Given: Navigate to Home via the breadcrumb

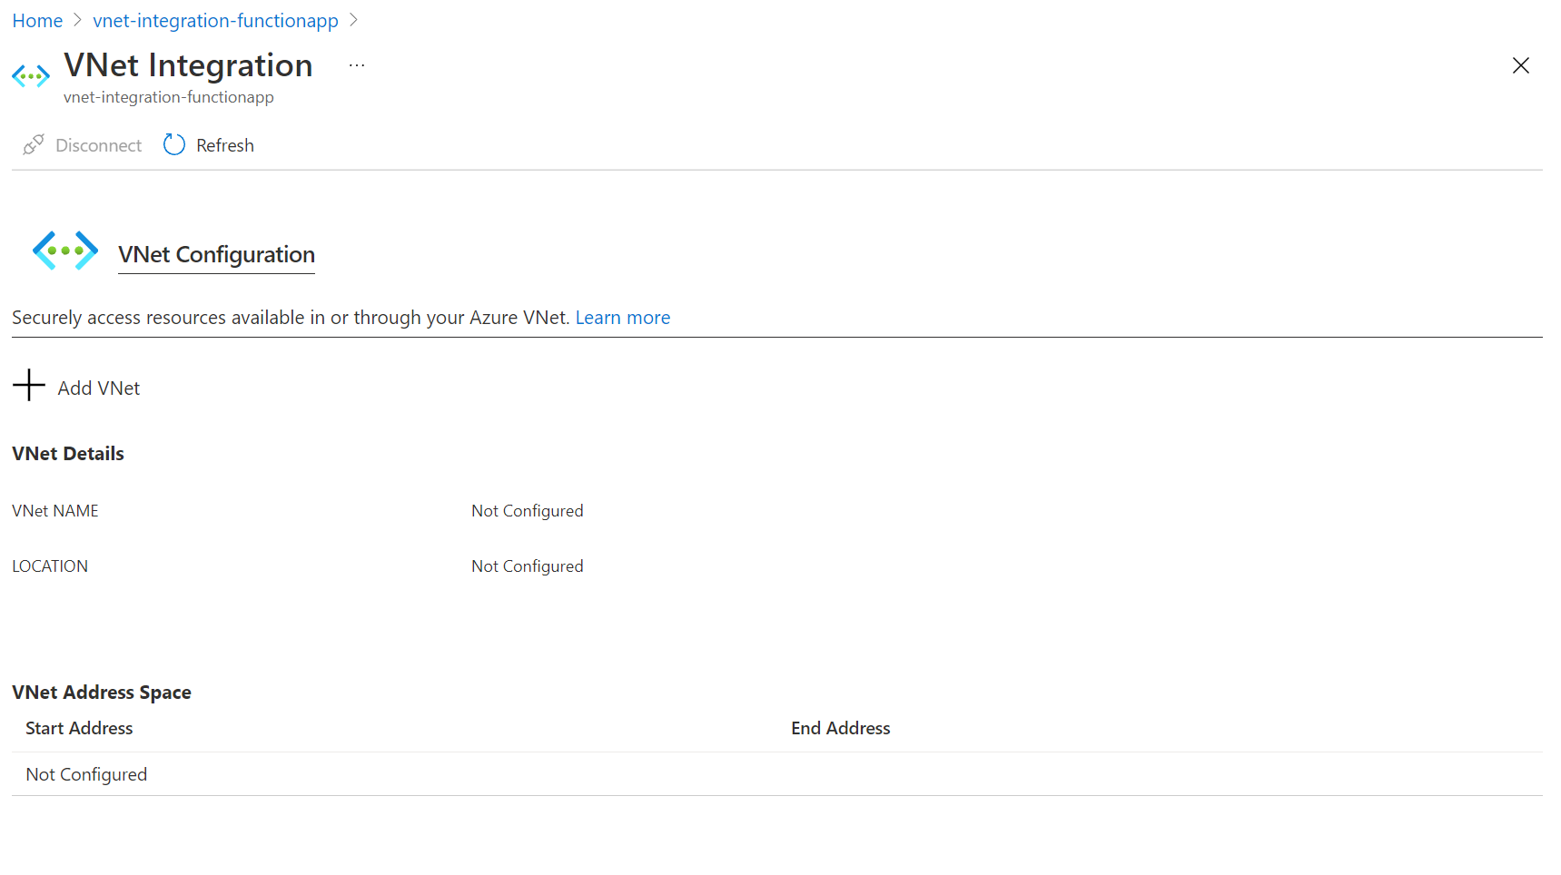Looking at the screenshot, I should pyautogui.click(x=36, y=20).
